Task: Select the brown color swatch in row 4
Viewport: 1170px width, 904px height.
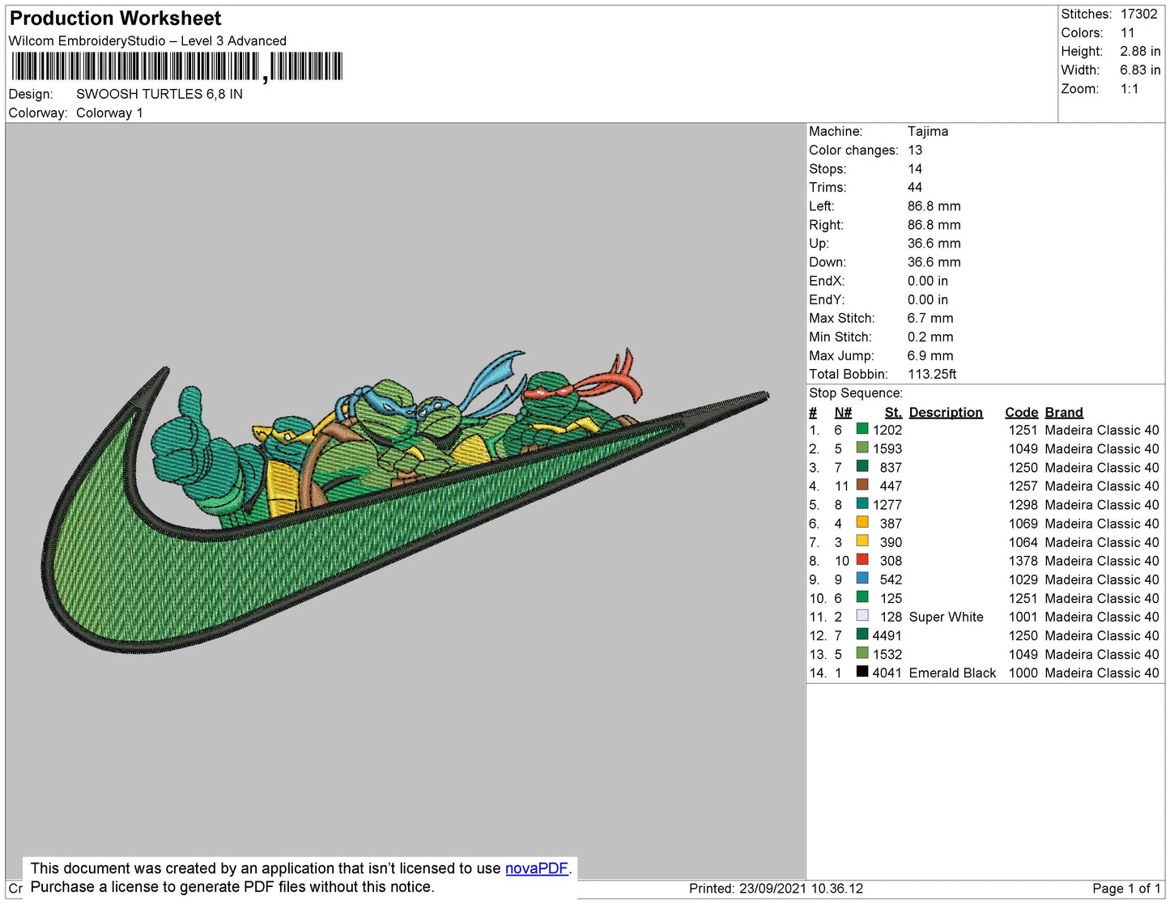Action: click(x=862, y=486)
